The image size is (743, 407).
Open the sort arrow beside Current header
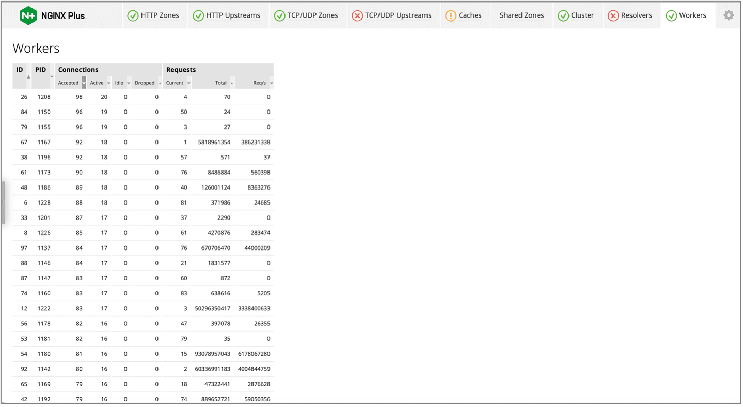(188, 83)
